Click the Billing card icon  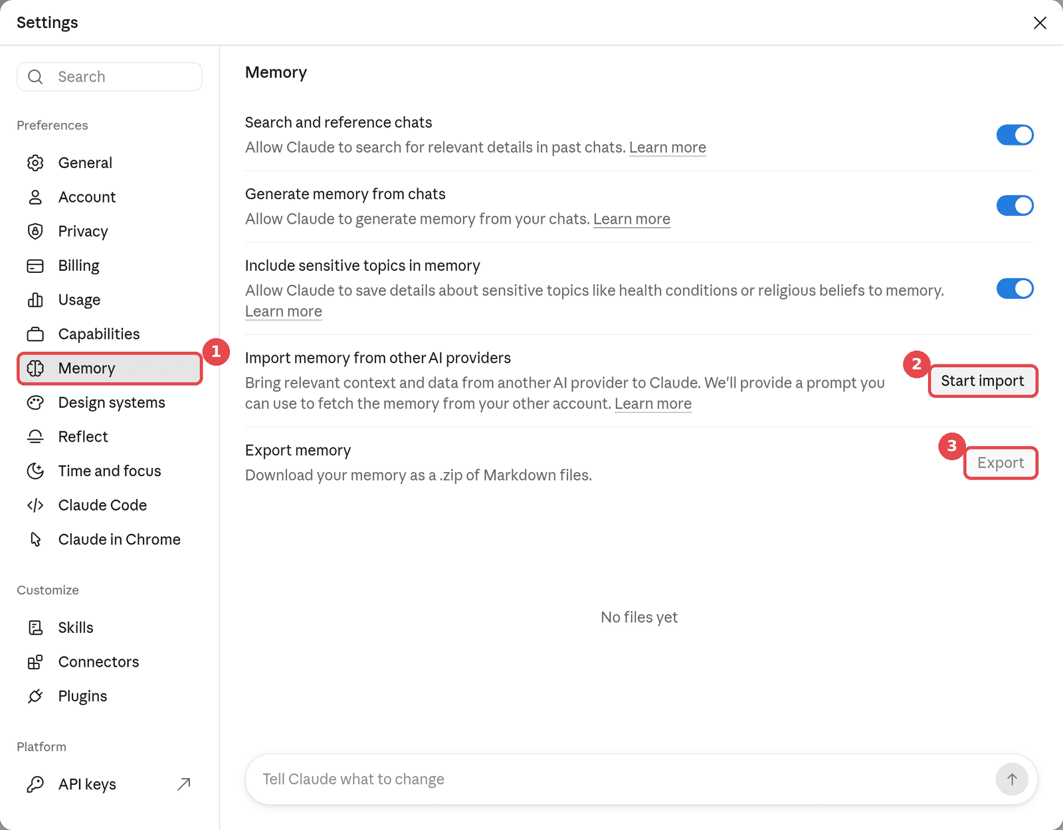[35, 266]
